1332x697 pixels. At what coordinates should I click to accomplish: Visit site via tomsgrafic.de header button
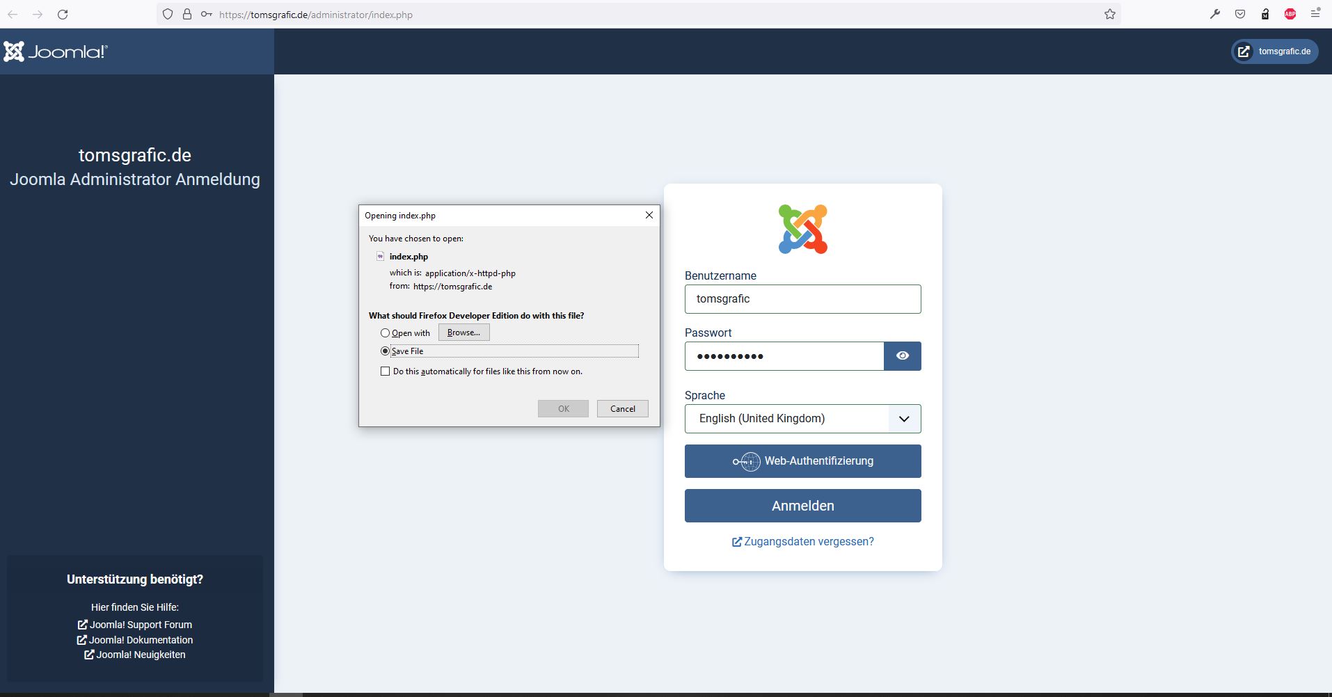pyautogui.click(x=1275, y=51)
